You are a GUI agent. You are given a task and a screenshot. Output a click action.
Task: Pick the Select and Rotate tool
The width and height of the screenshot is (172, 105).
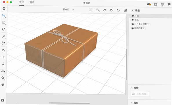tap(4, 29)
